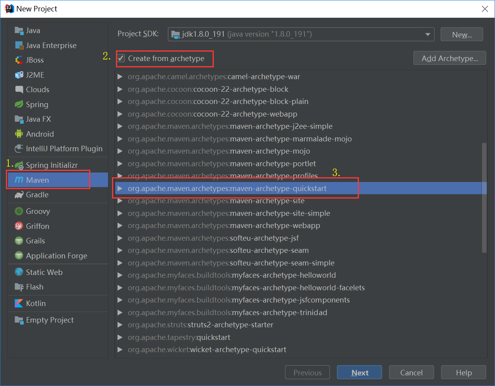Viewport: 495px width, 386px height.
Task: Select Kotlin project type label
Action: (36, 303)
